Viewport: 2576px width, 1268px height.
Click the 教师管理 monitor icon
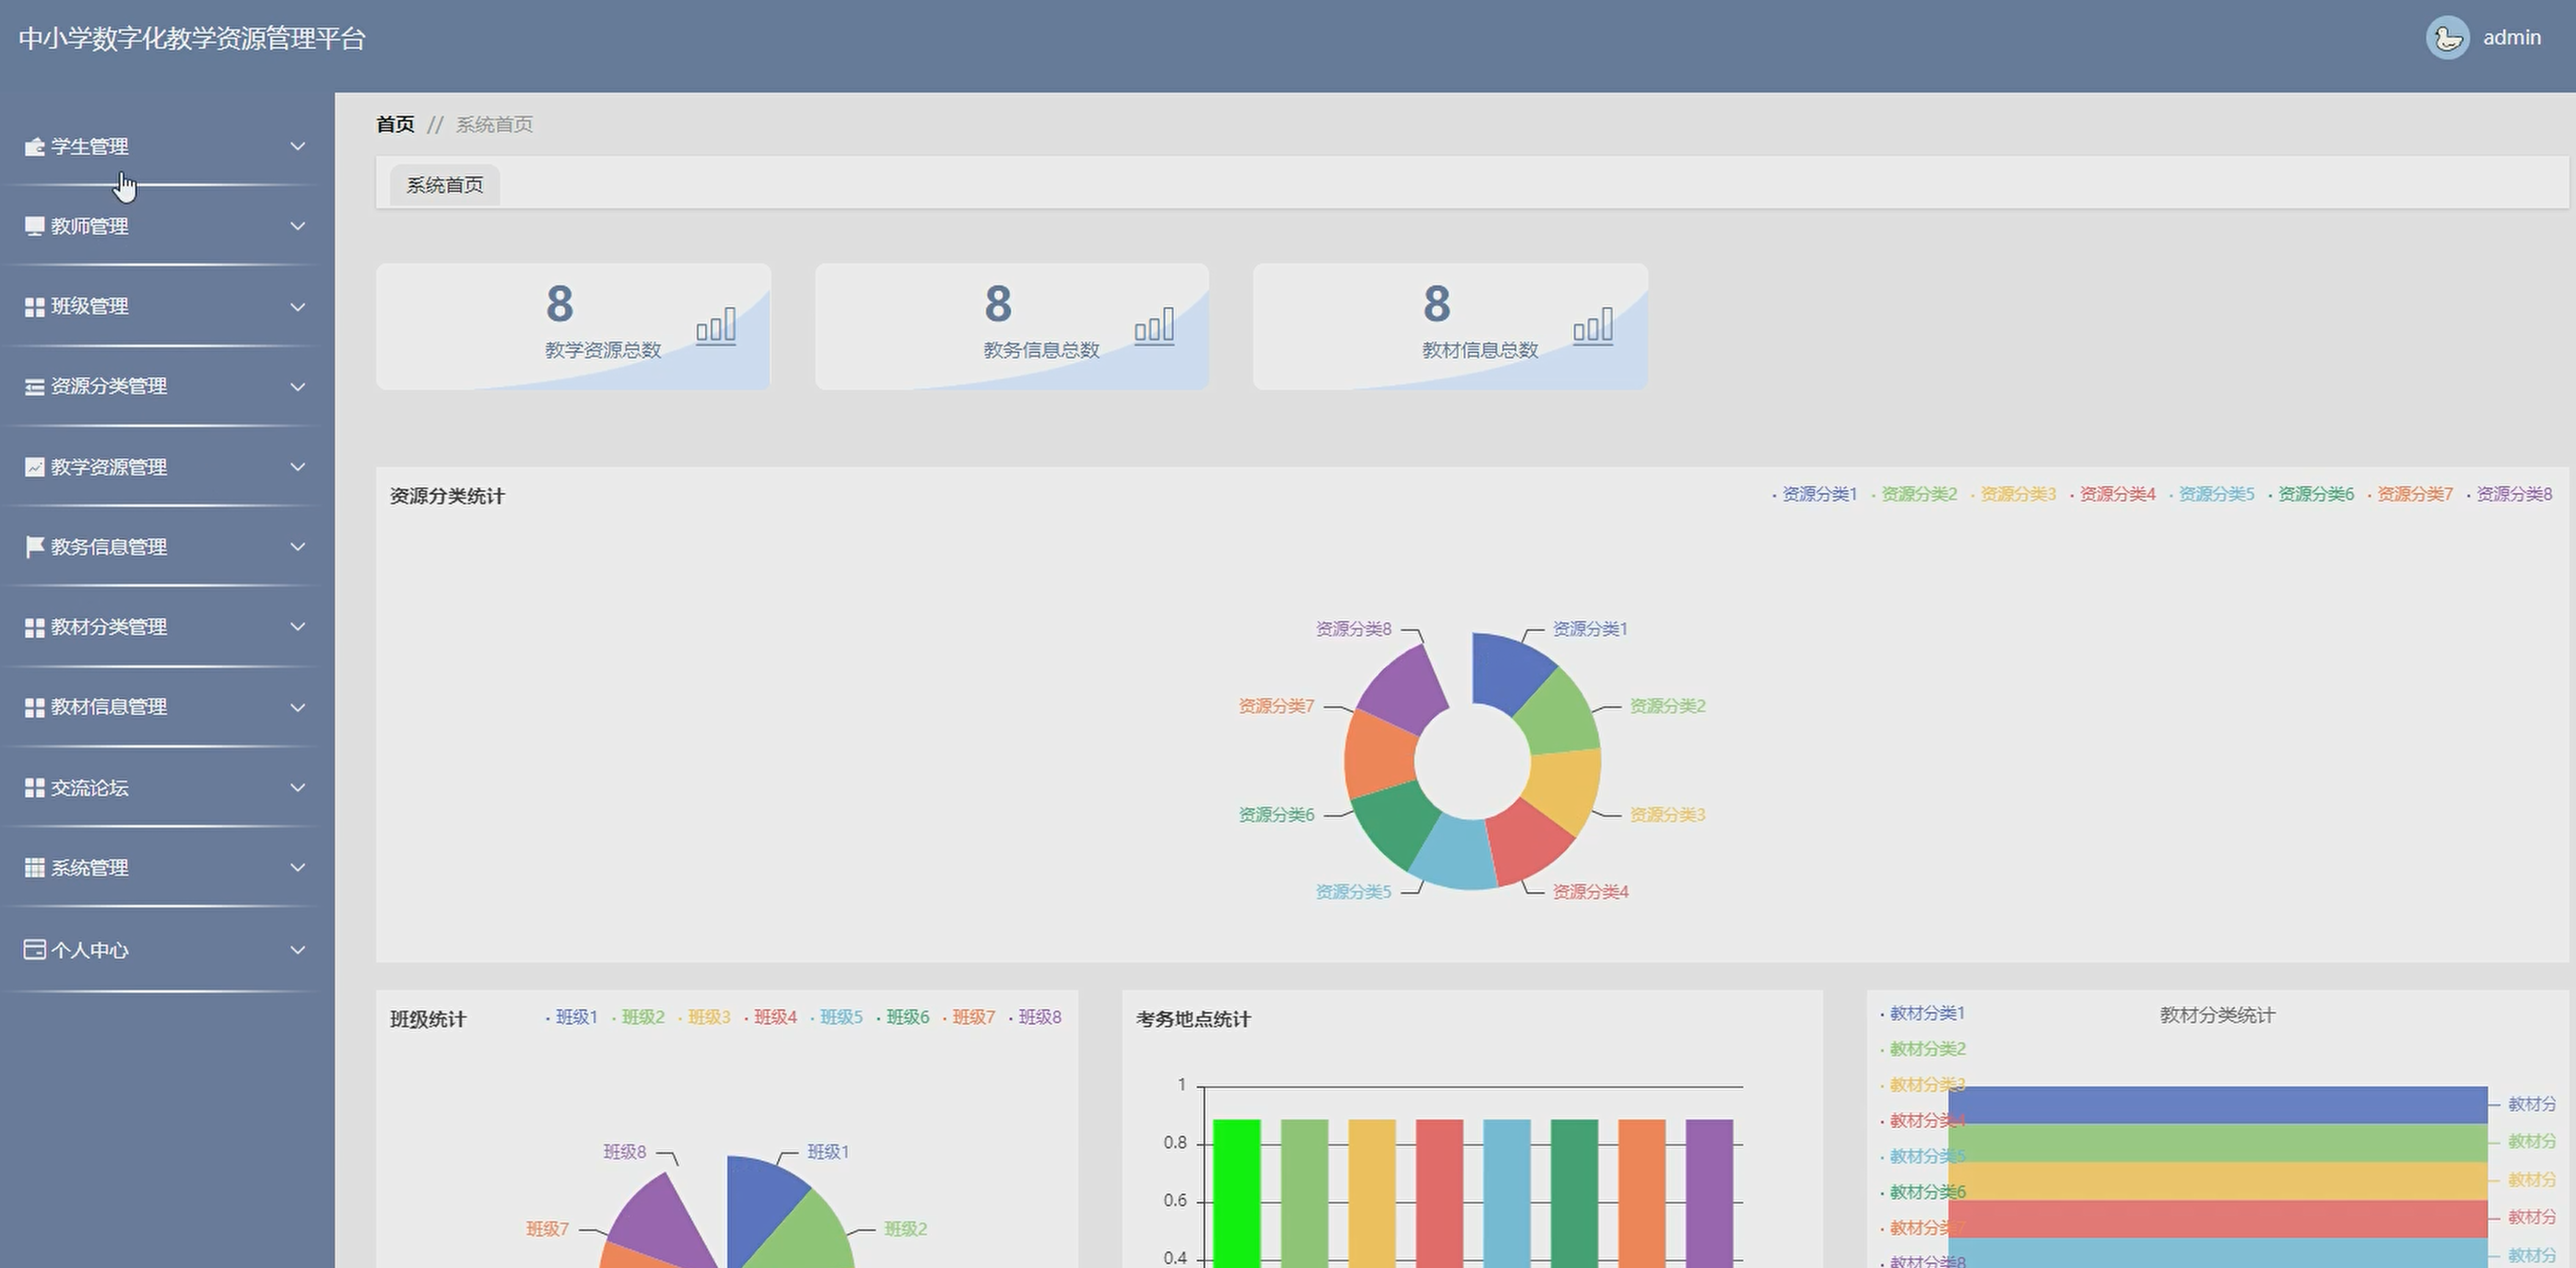pos(34,227)
